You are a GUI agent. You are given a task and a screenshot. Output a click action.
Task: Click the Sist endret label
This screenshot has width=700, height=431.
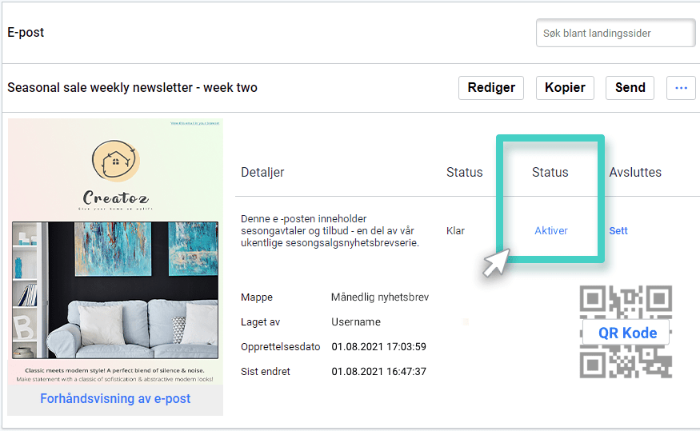point(265,371)
